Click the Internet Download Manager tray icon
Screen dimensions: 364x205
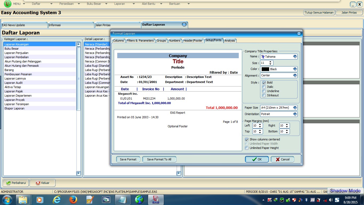(276, 200)
